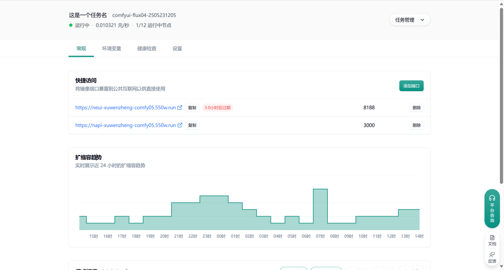This screenshot has height=270, width=504.
Task: Open the 文档 documentation icon
Action: tap(492, 241)
